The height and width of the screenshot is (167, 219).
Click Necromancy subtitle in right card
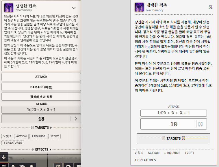pyautogui.click(x=155, y=10)
